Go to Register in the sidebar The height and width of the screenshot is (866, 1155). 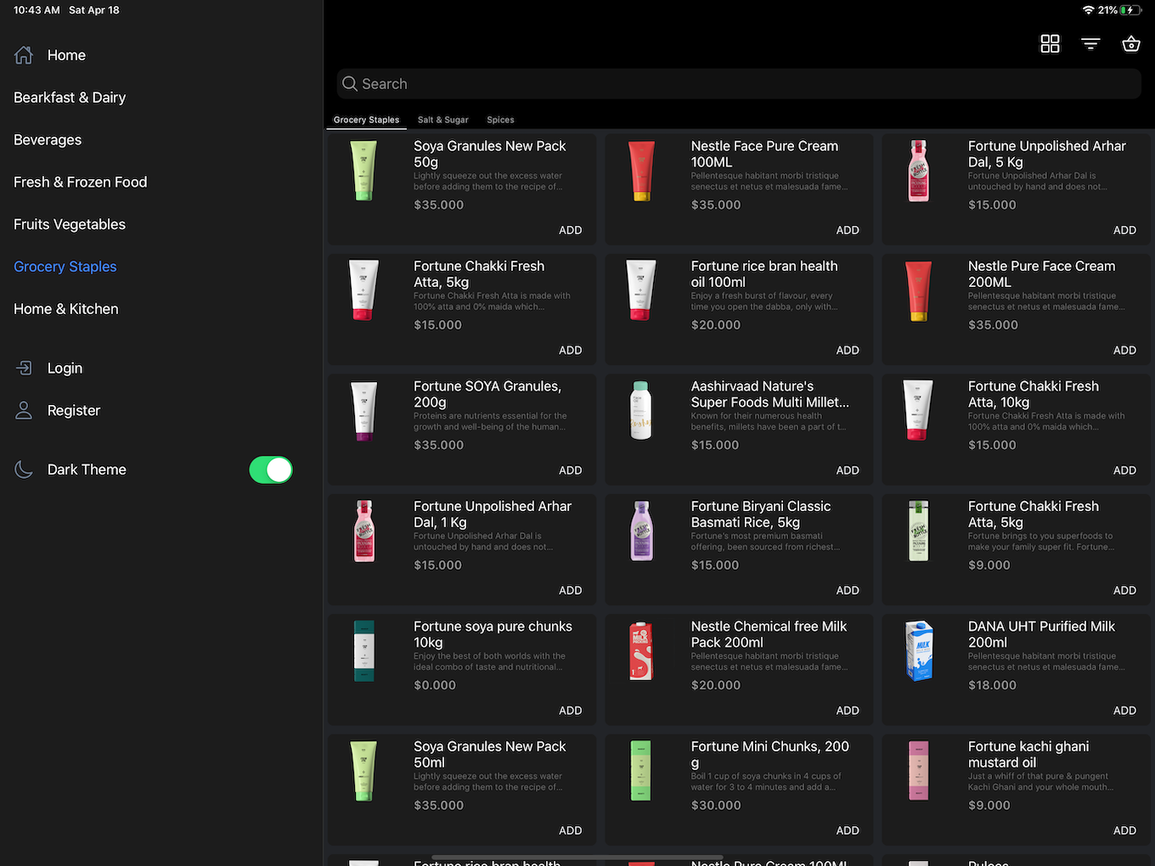[x=74, y=410]
